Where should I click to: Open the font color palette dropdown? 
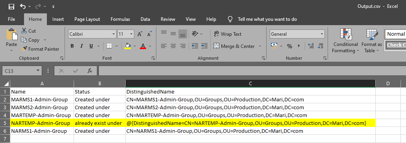pyautogui.click(x=150, y=46)
